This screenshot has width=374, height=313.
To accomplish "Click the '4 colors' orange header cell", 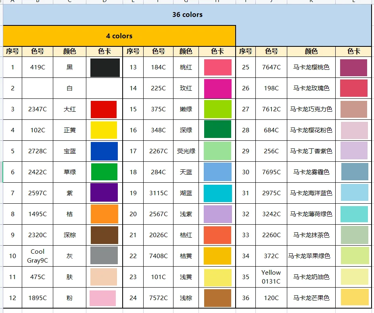I will 119,36.
